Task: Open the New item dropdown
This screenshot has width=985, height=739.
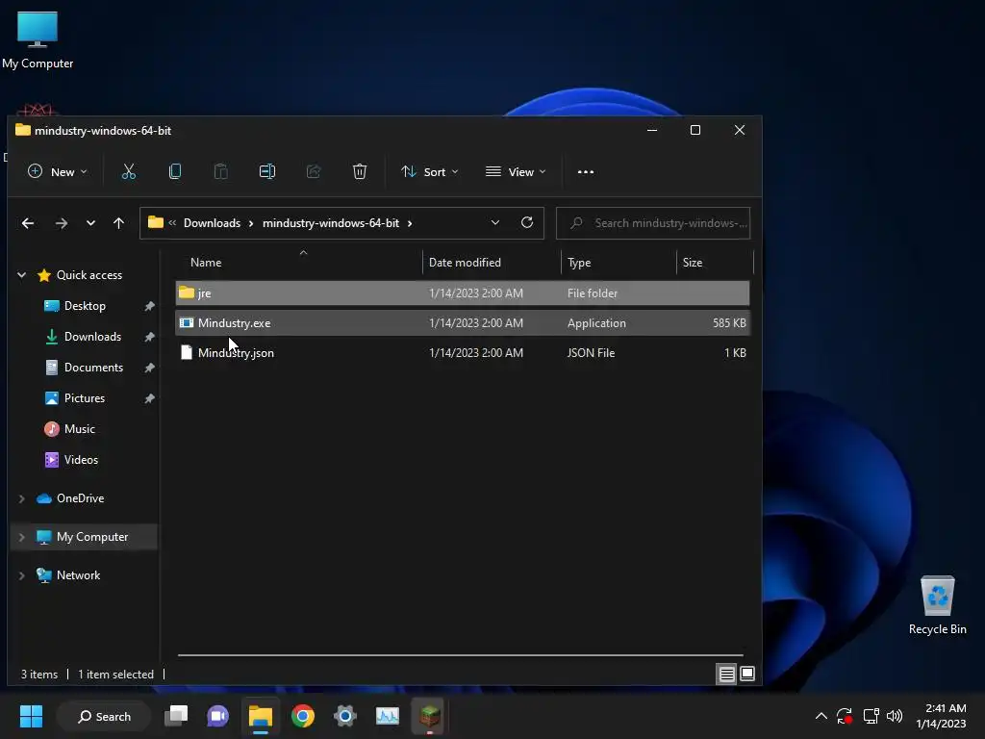Action: click(57, 171)
